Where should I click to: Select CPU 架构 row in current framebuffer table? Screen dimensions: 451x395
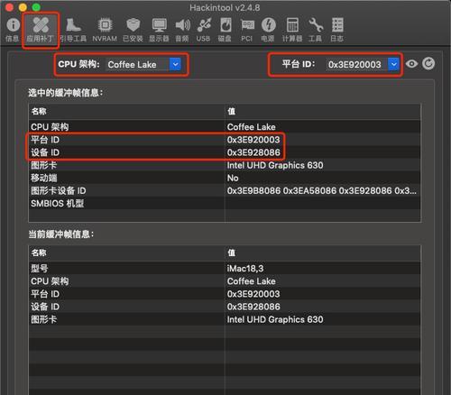225,281
